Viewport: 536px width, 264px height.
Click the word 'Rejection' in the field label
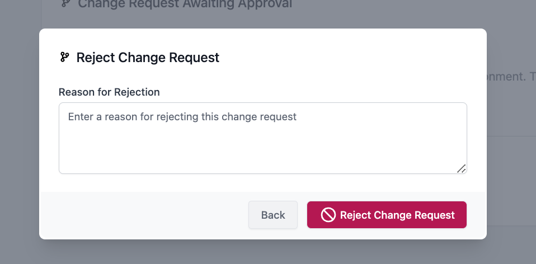tap(137, 92)
